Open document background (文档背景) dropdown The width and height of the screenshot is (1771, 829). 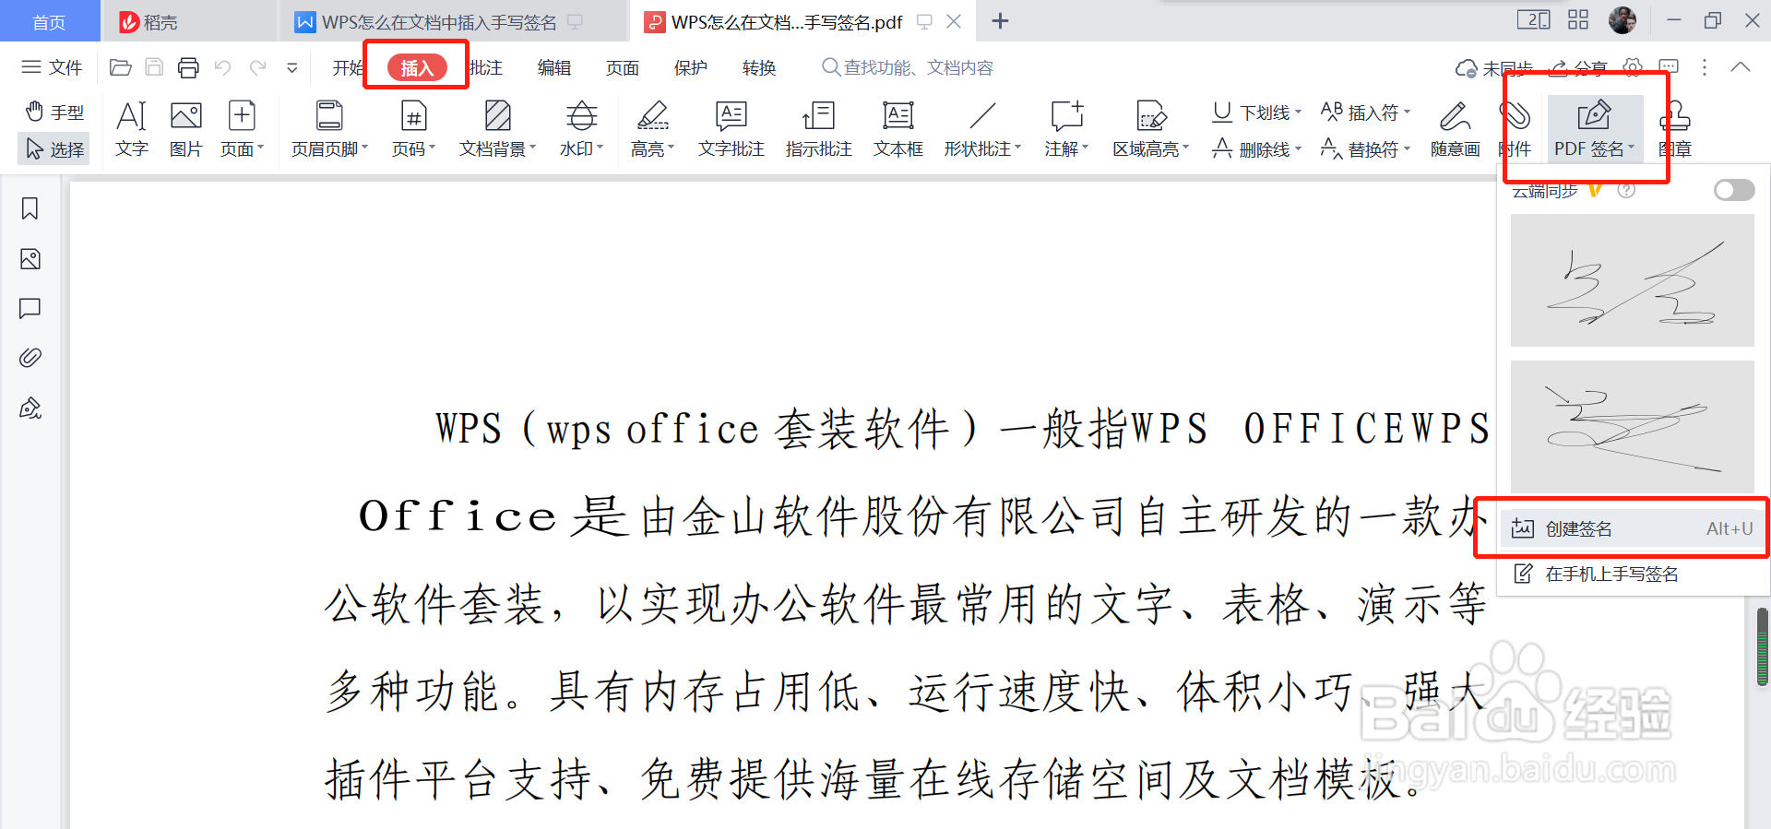[497, 129]
